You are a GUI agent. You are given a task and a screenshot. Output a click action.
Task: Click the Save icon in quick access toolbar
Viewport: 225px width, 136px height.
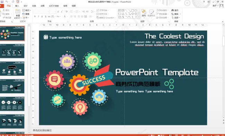[x=2, y=2]
